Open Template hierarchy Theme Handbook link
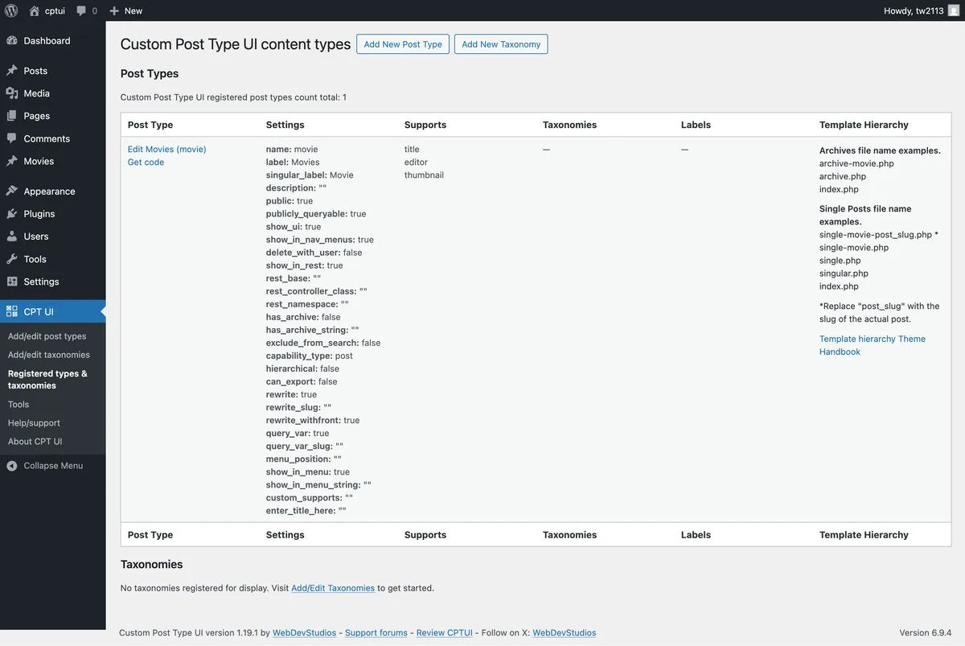965x646 pixels. (x=873, y=345)
